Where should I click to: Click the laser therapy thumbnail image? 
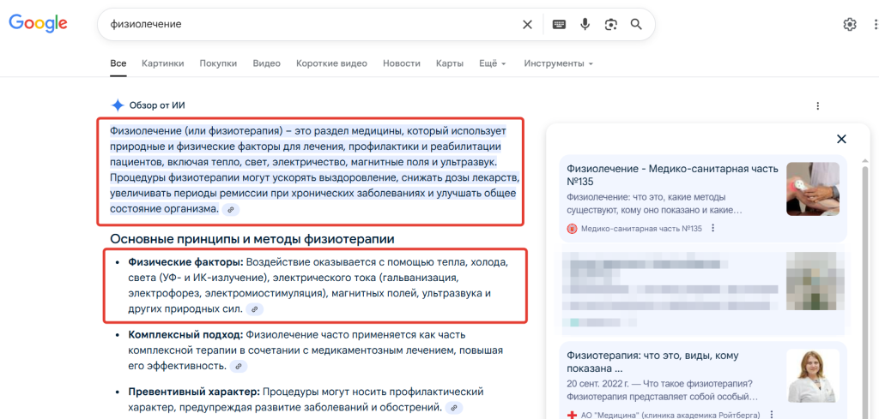coord(812,189)
